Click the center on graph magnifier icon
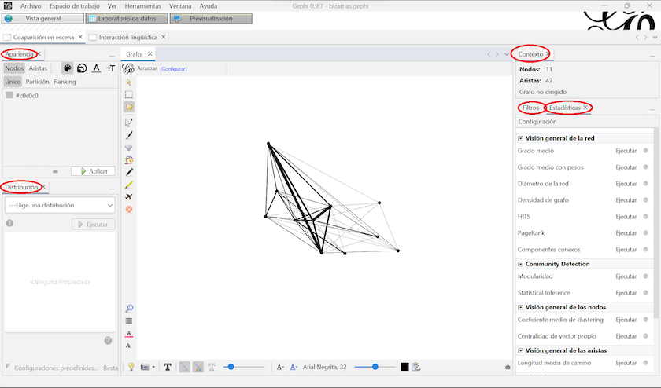Image resolution: width=661 pixels, height=388 pixels. (x=129, y=309)
